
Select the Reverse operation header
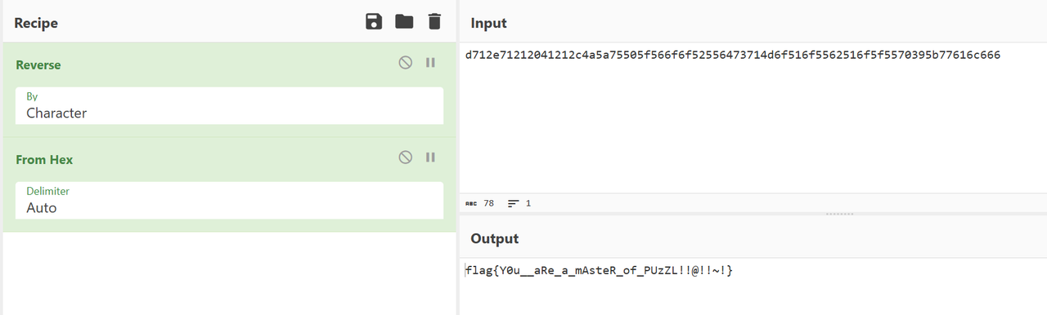click(x=38, y=64)
